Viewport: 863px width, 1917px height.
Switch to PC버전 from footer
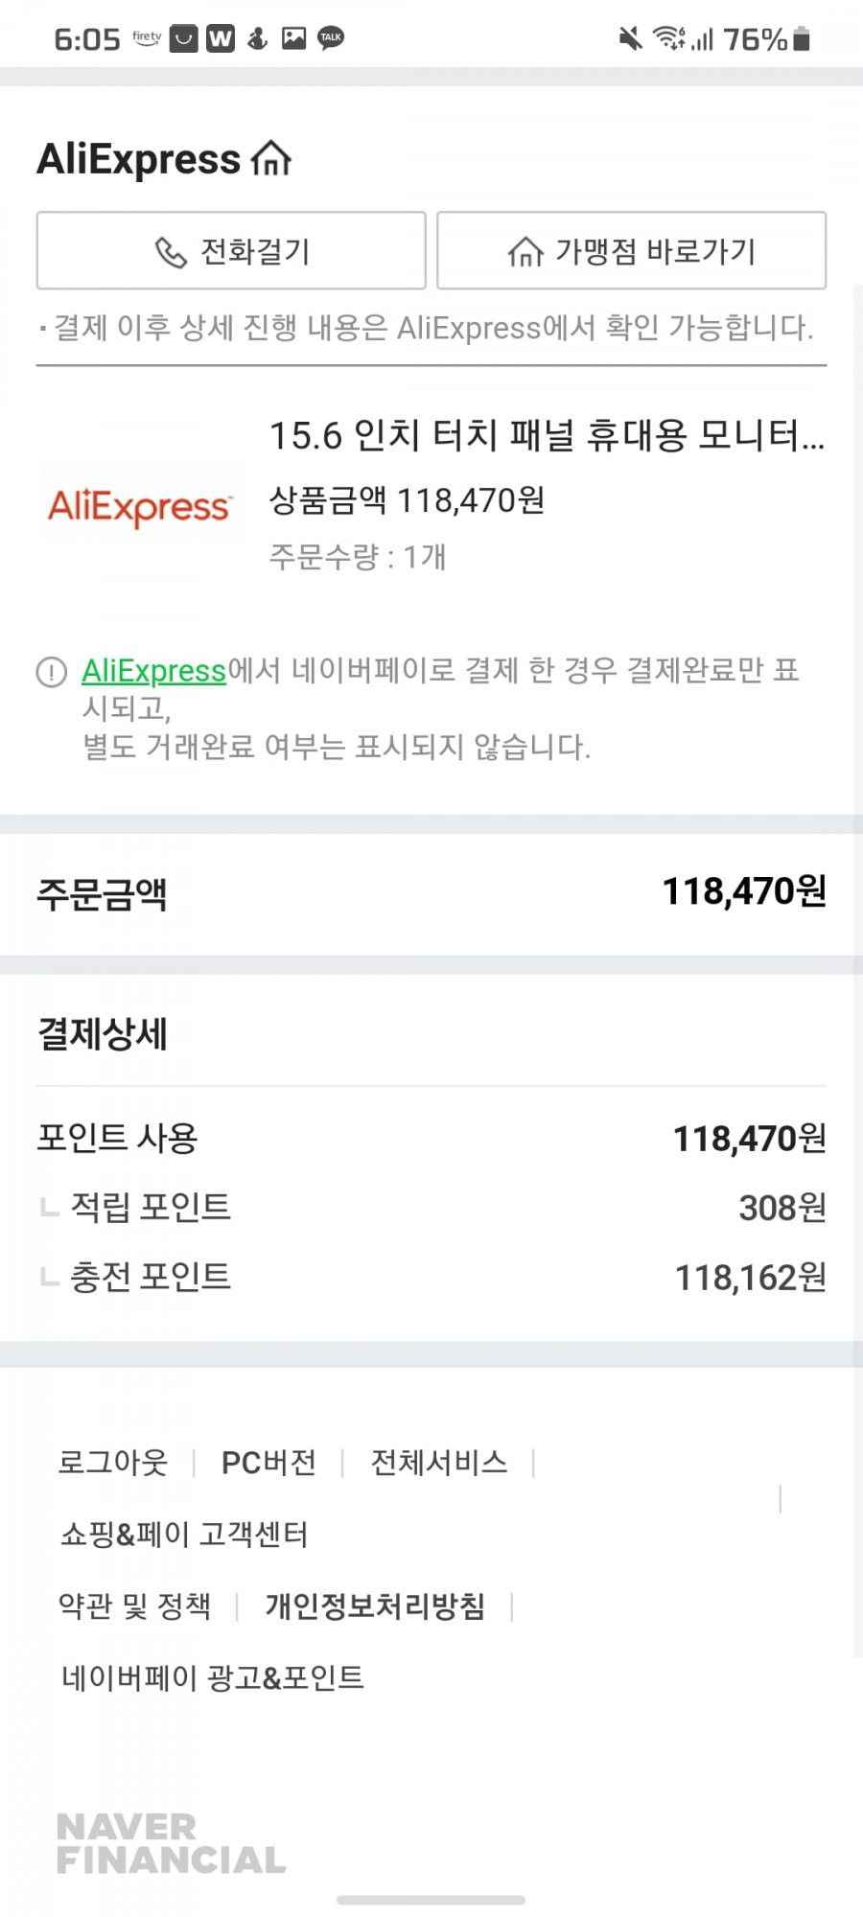pyautogui.click(x=268, y=1463)
